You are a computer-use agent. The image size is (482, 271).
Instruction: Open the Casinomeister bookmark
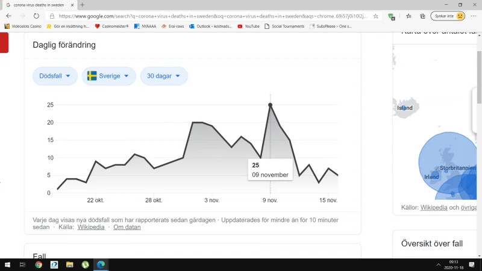pos(111,26)
